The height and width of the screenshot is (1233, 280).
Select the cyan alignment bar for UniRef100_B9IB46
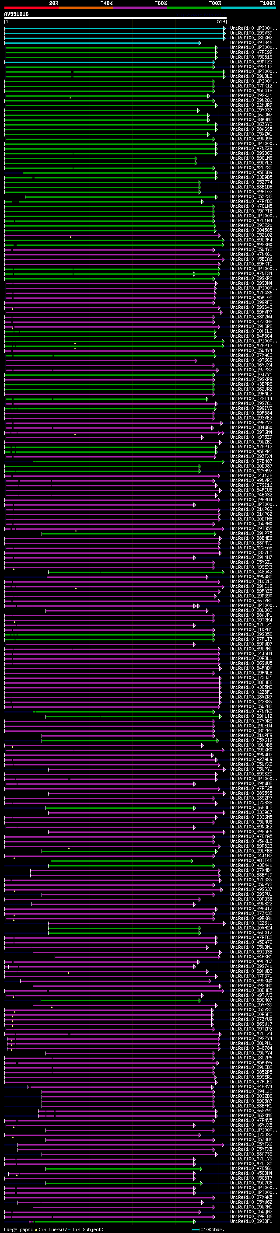click(x=102, y=43)
